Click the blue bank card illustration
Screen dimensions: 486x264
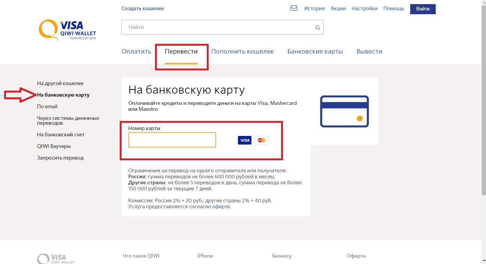coord(344,111)
